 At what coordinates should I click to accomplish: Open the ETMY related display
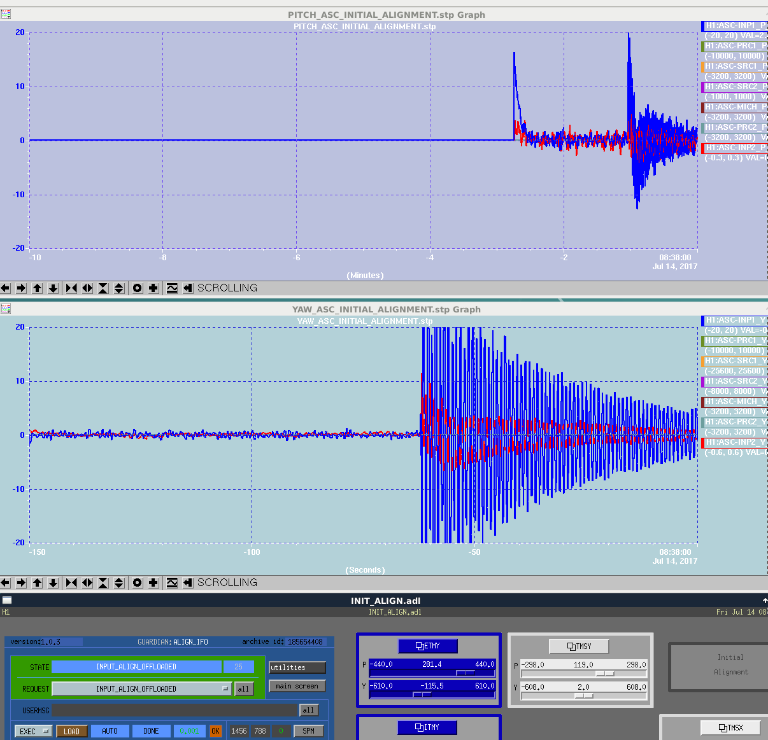428,646
